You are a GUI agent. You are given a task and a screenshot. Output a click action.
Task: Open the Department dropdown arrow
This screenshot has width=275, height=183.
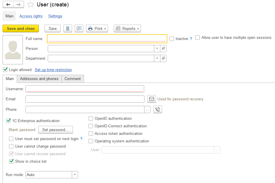(157, 58)
